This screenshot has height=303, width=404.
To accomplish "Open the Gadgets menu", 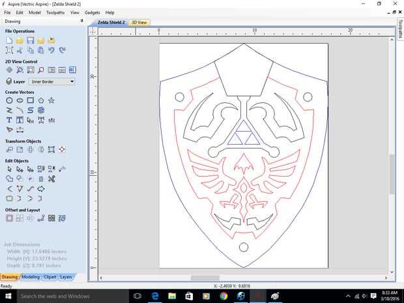I will pyautogui.click(x=92, y=12).
